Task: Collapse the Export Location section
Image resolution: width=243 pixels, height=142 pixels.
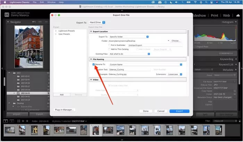Action: click(91, 32)
